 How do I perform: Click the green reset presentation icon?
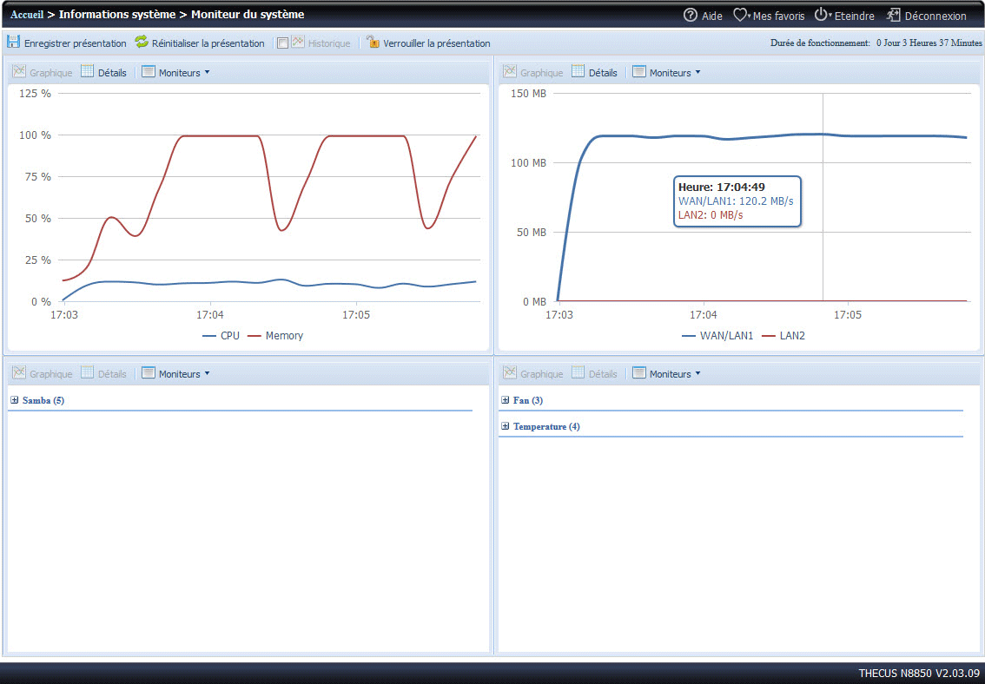(142, 42)
